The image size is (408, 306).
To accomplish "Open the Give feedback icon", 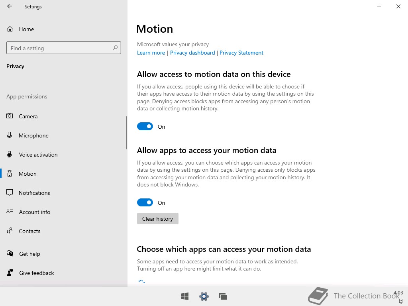I will pos(10,273).
